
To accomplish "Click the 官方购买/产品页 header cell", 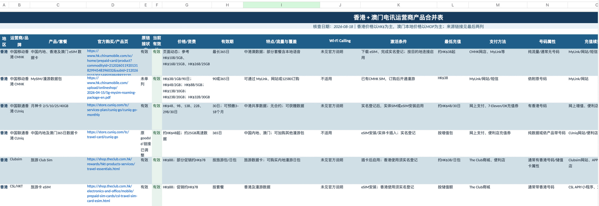I will (113, 42).
